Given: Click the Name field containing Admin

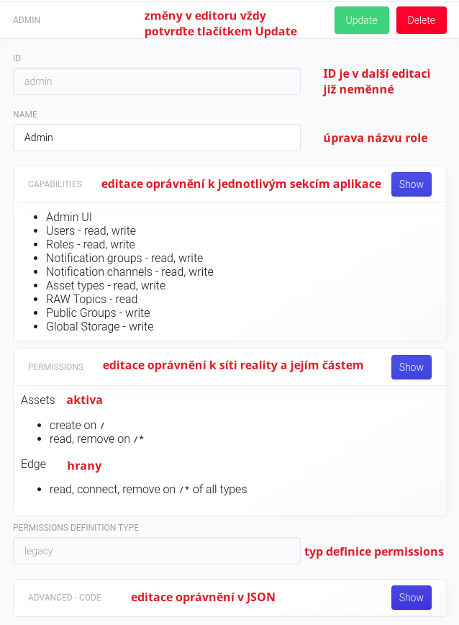Looking at the screenshot, I should tap(156, 138).
